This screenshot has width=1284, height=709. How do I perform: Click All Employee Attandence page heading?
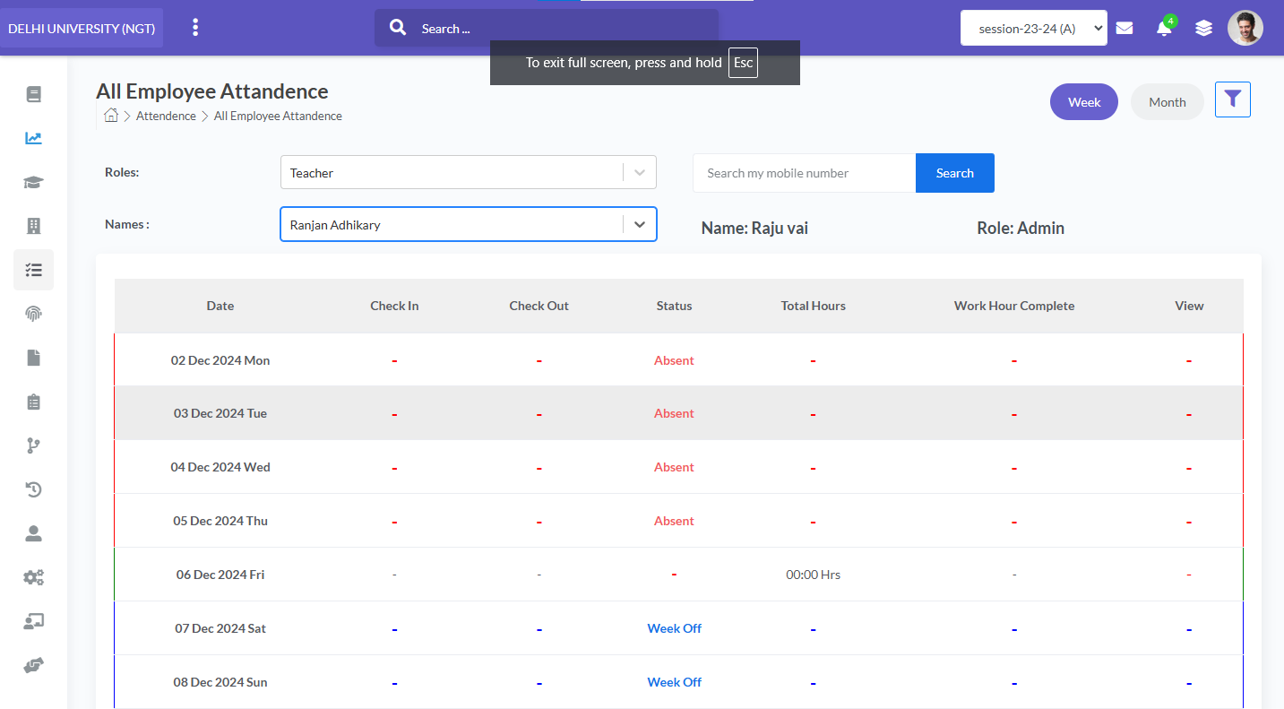click(212, 91)
